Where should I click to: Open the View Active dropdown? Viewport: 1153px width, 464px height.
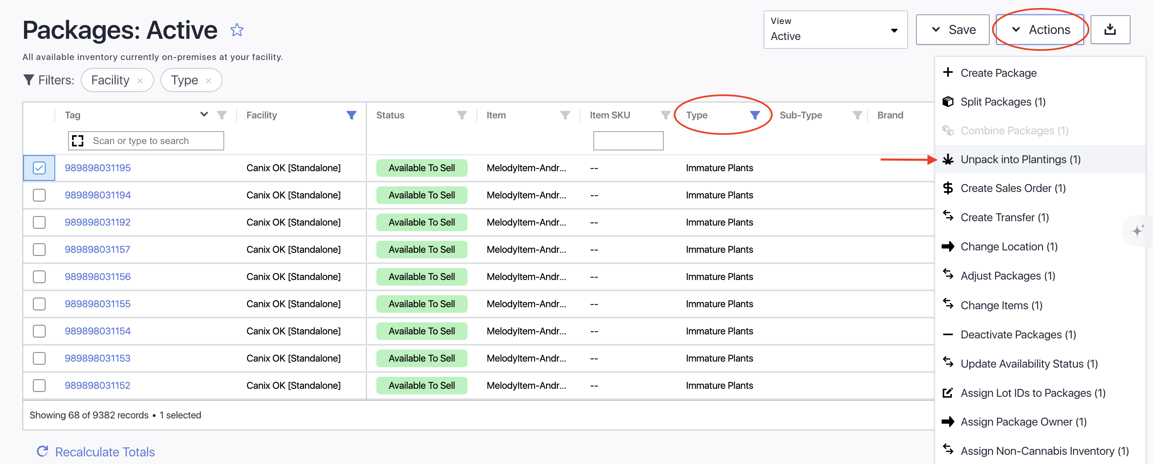pyautogui.click(x=835, y=30)
